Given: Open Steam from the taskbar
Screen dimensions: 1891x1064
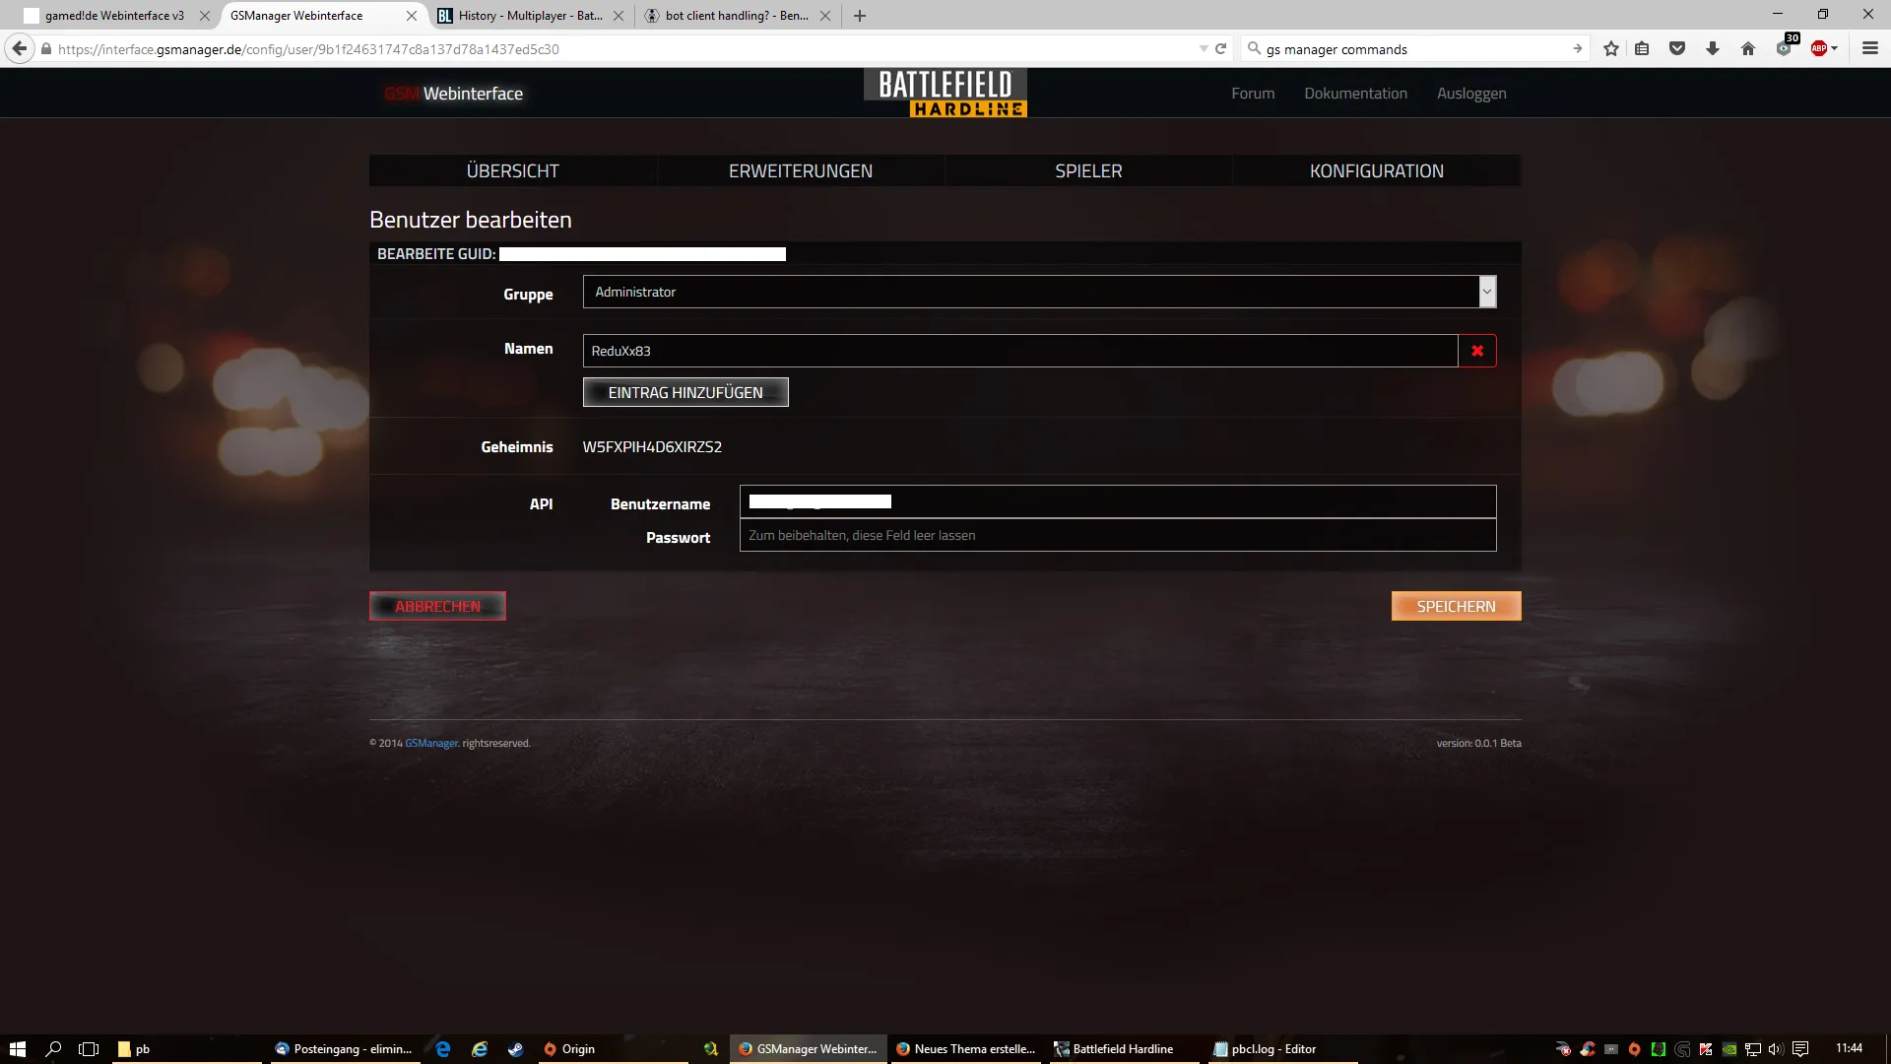Looking at the screenshot, I should 515,1049.
